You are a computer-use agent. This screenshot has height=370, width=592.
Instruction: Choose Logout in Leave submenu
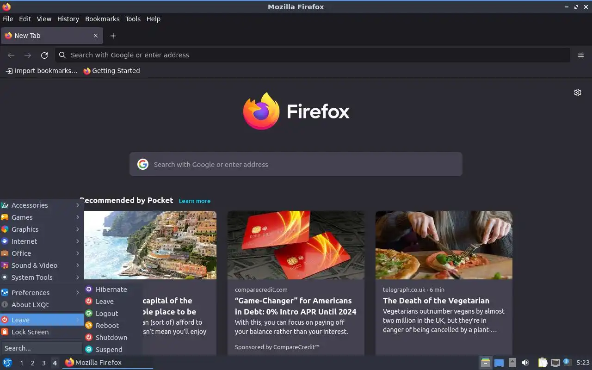(x=113, y=314)
